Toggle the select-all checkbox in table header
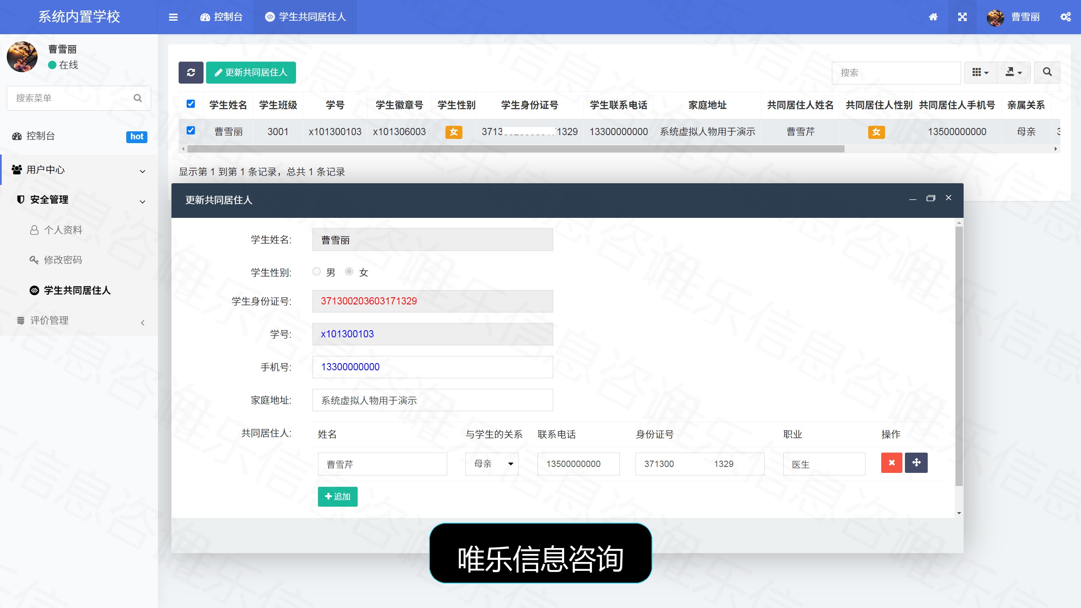 (191, 104)
